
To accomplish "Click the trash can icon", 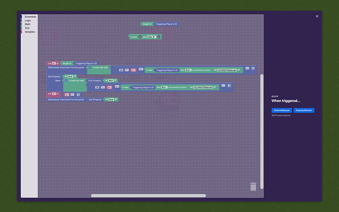I will pyautogui.click(x=253, y=186).
